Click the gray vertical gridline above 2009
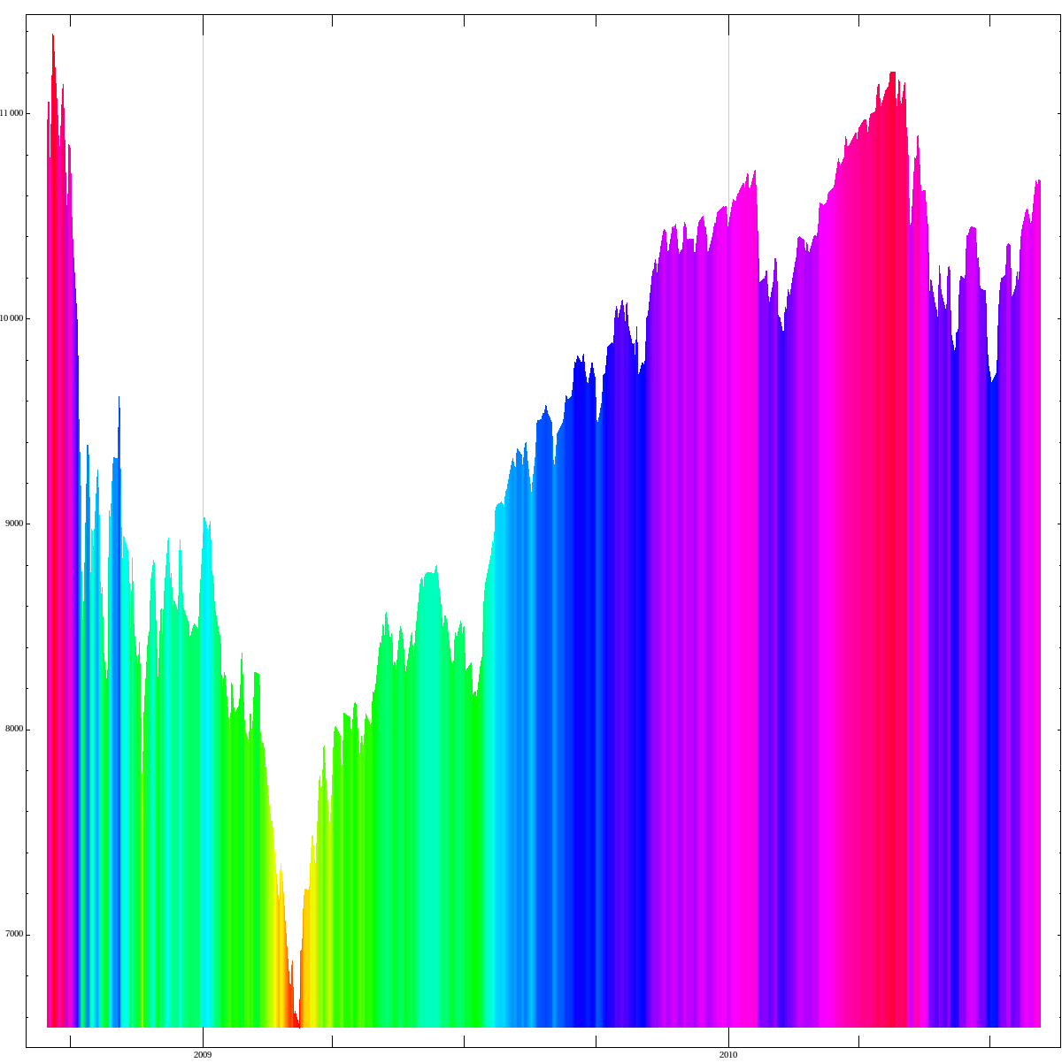This screenshot has height=1063, width=1062. [204, 265]
